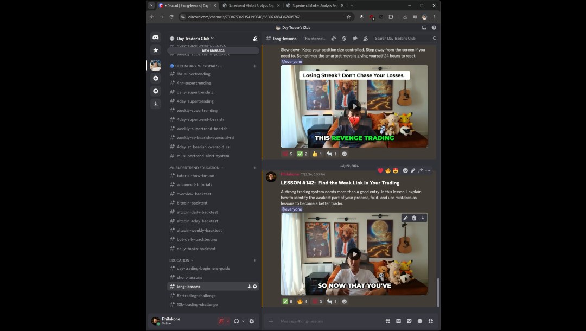
Task: Play the Lesson #142 video
Action: pyautogui.click(x=354, y=254)
